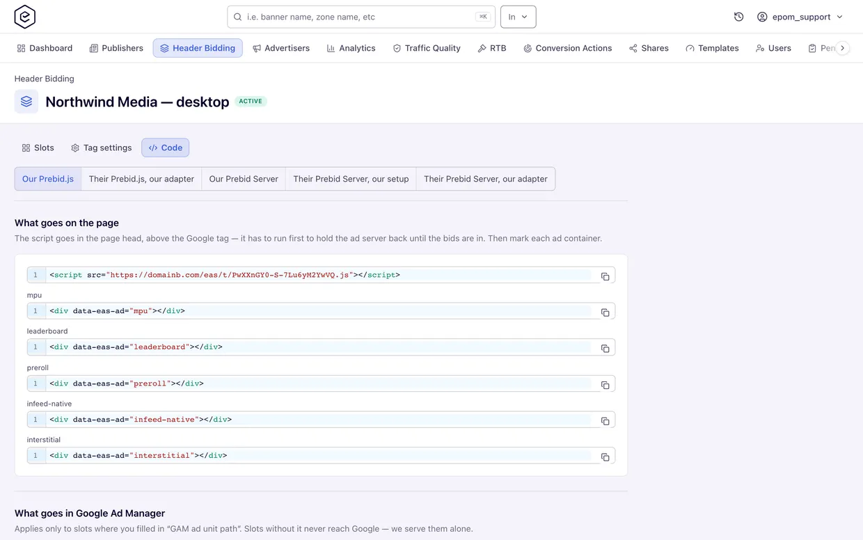863x540 pixels.
Task: Open Shares section
Action: (x=649, y=48)
